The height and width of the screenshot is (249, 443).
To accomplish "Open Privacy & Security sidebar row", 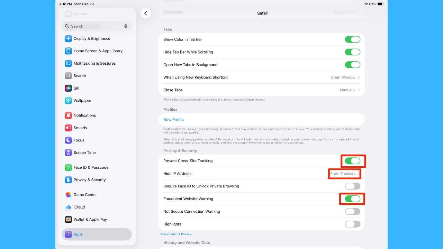I will point(97,180).
